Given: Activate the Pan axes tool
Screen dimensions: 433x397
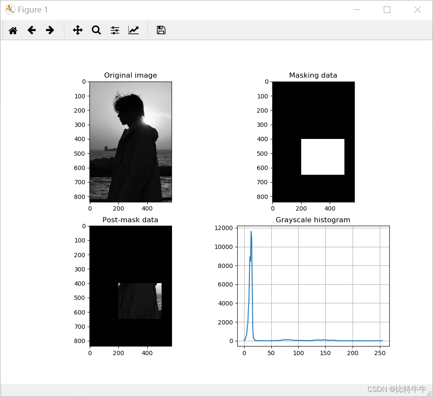Looking at the screenshot, I should click(x=78, y=30).
